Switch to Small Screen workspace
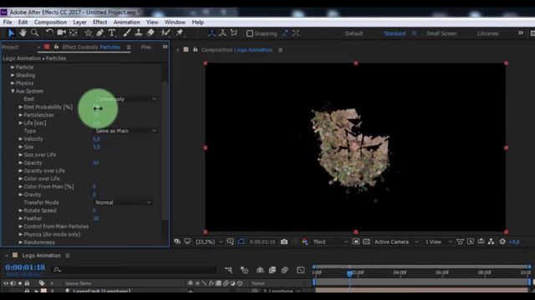Image resolution: width=535 pixels, height=300 pixels. pyautogui.click(x=441, y=33)
